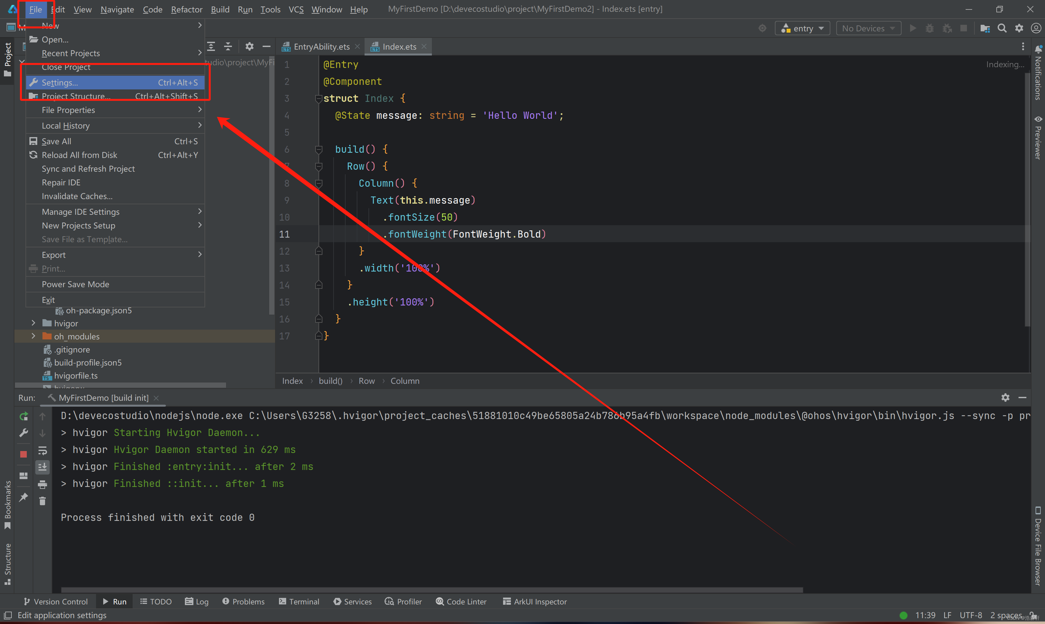
Task: Click the Search Everywhere magnifier icon
Action: [x=1002, y=28]
